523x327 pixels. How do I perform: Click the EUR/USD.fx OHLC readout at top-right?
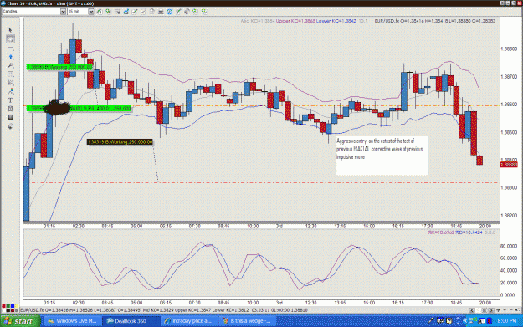click(x=435, y=21)
